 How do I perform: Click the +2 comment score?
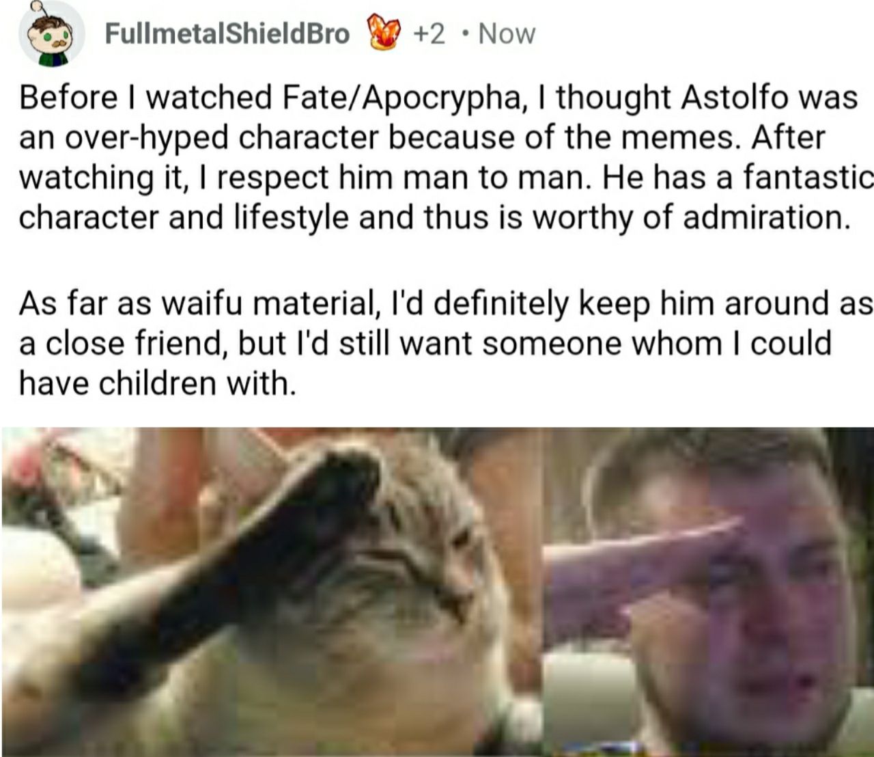click(429, 33)
